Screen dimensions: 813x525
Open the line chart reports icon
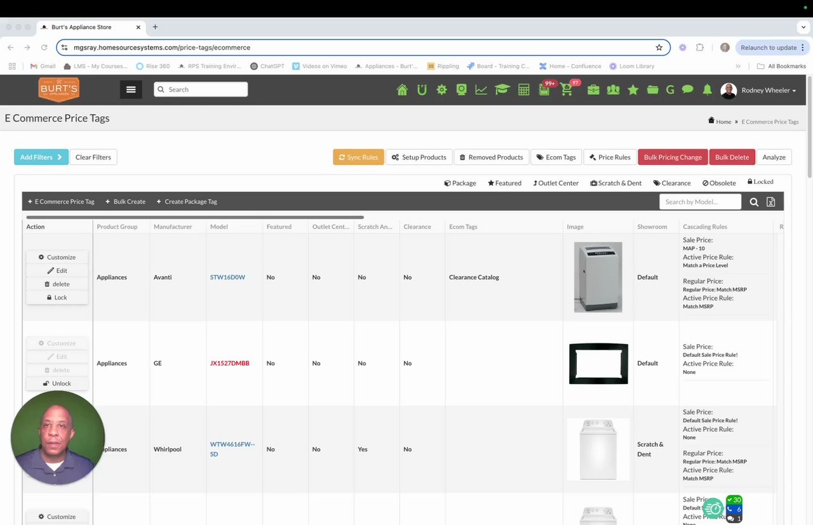tap(481, 90)
